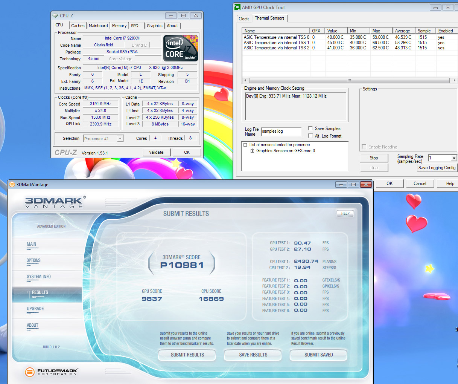Viewport: 458px width, 384px height.
Task: Select the ASIC Temperature TSS 0 row
Action: coord(350,37)
